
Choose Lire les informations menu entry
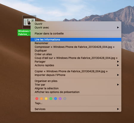(x=76, y=39)
